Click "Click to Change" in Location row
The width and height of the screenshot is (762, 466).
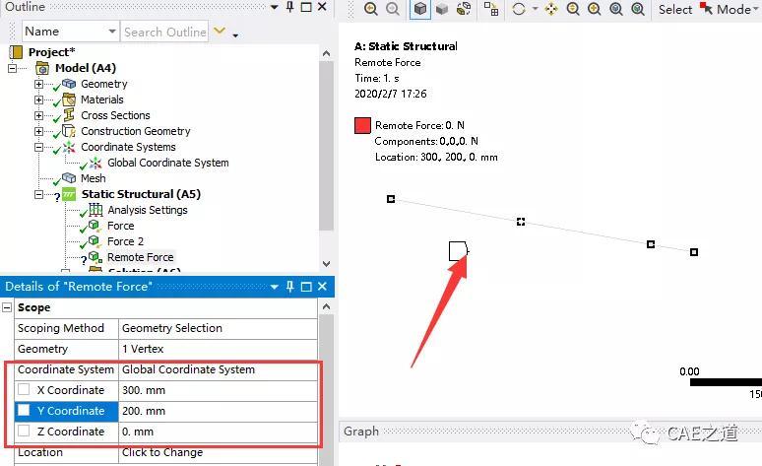click(x=162, y=452)
